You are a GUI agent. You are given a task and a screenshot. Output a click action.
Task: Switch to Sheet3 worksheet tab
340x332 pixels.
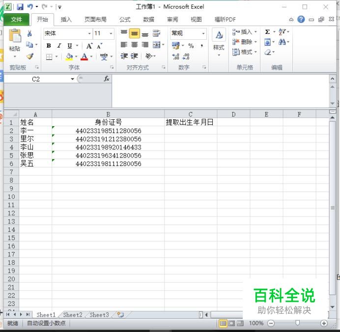click(99, 315)
